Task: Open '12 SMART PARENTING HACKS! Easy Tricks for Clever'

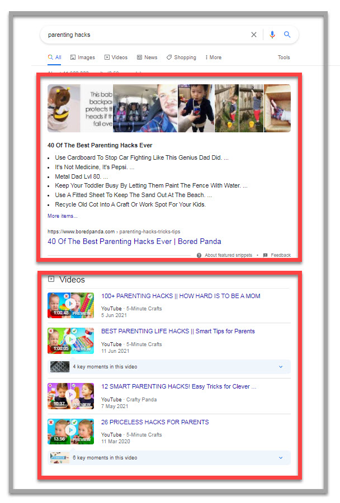Action: (x=179, y=386)
